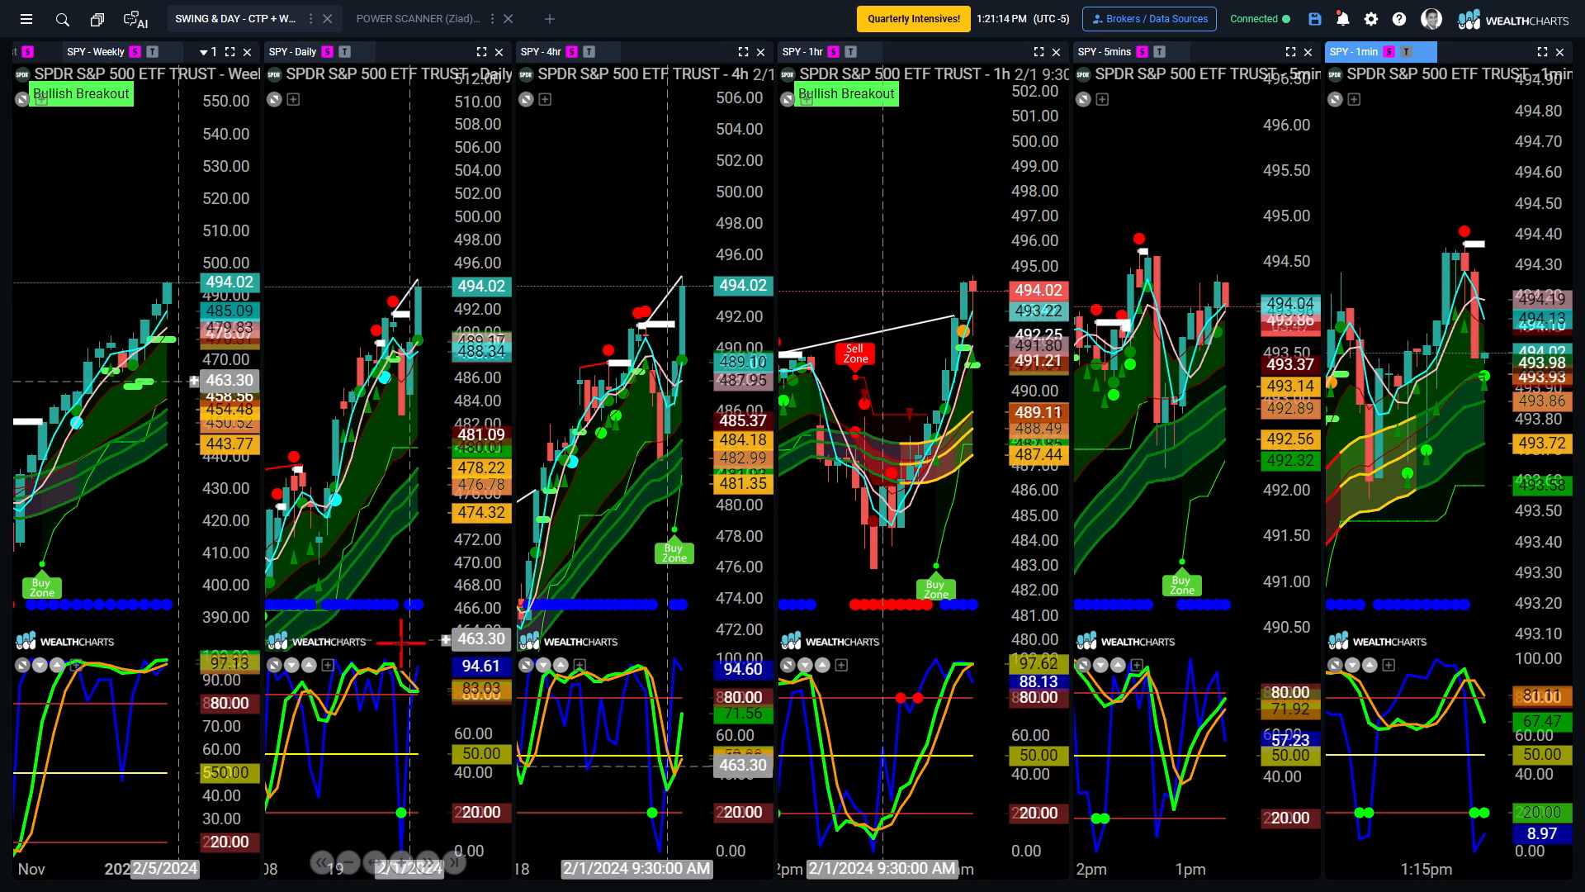
Task: Click the Connected status indicator
Action: coord(1260,19)
